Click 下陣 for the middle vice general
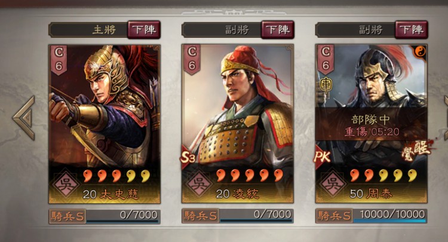Viewport: 448px width, 242px height. click(277, 29)
